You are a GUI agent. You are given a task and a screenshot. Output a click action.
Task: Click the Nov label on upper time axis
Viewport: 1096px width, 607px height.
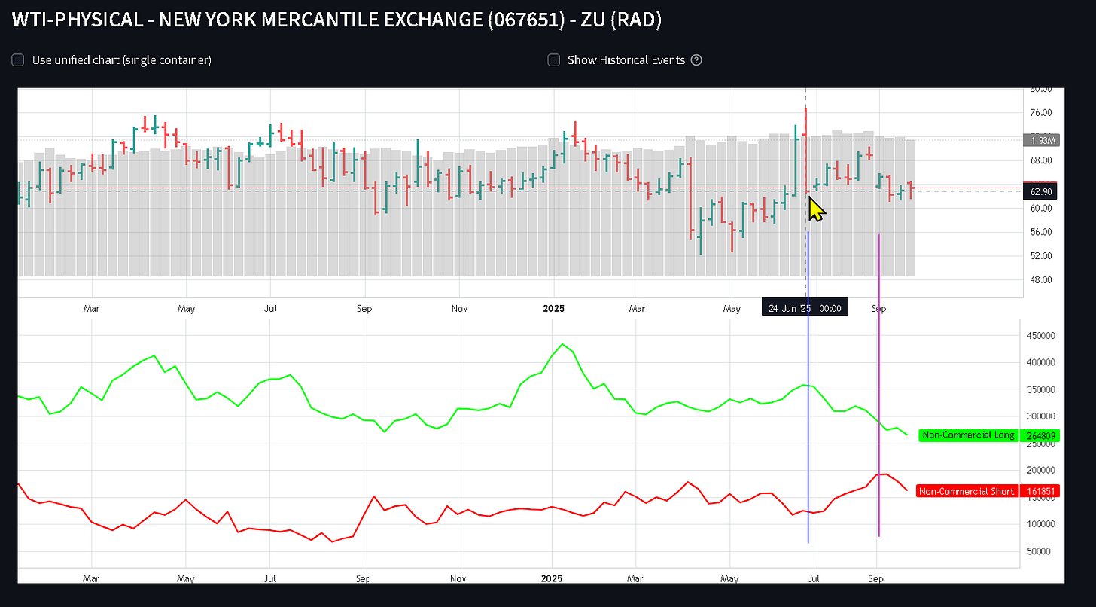pos(459,309)
